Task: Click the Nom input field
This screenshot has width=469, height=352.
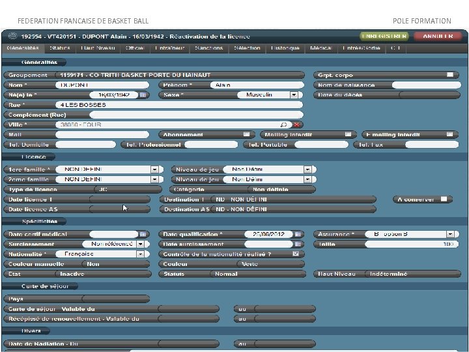Action: pos(102,85)
